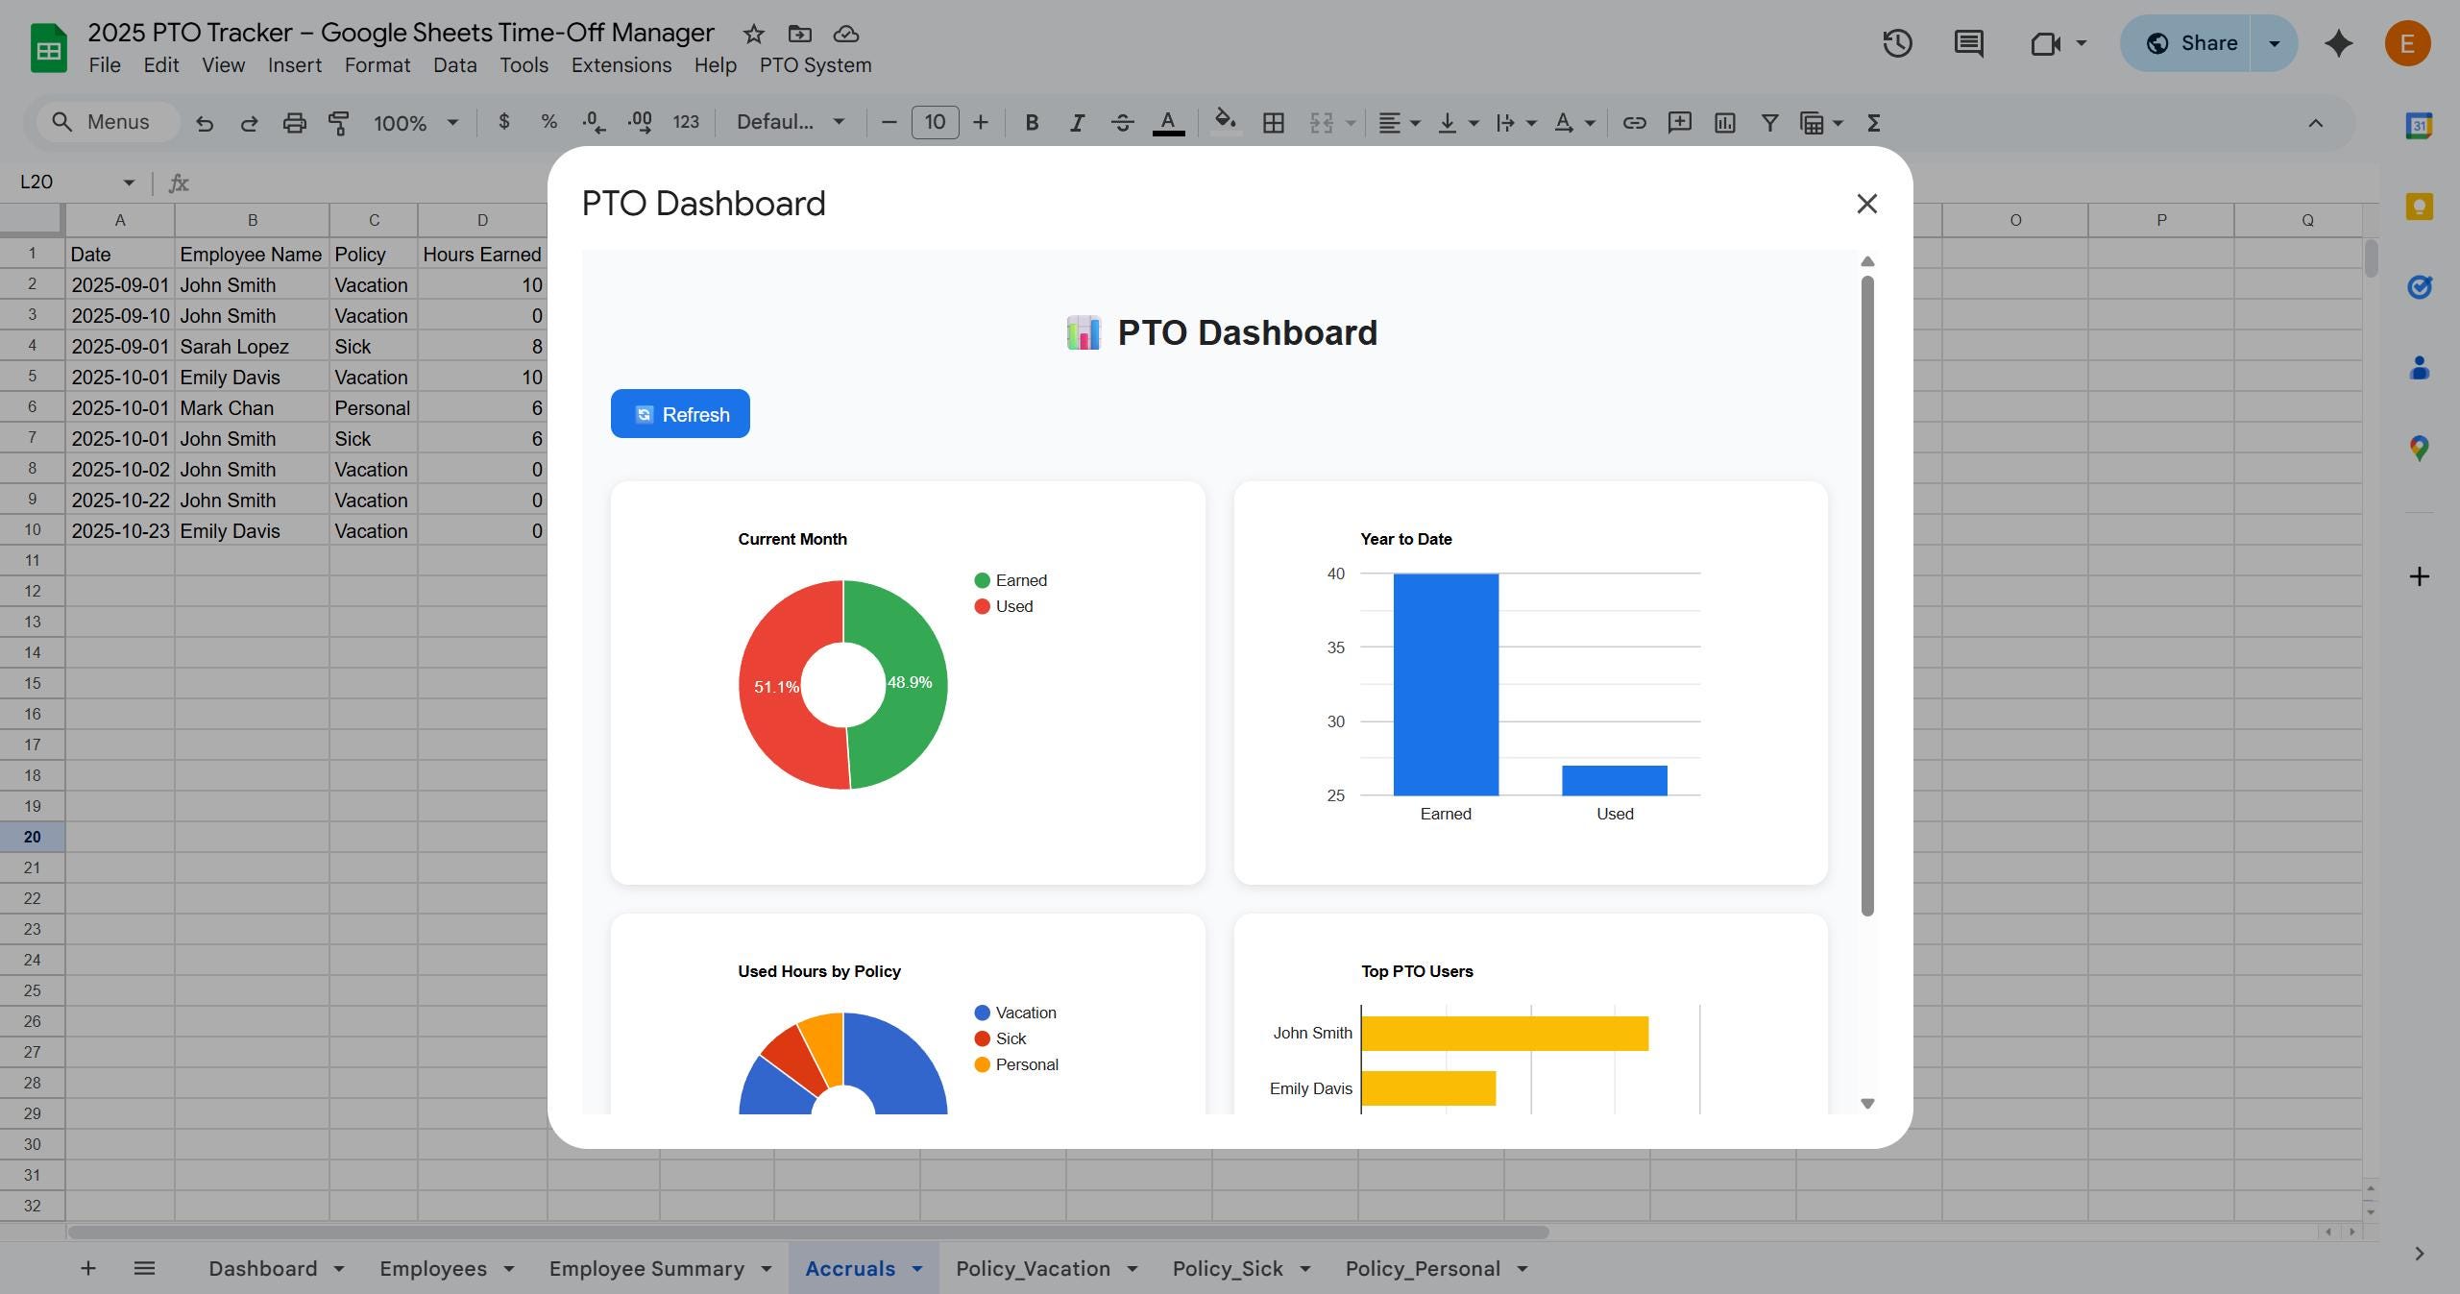Viewport: 2460px width, 1294px height.
Task: Click the redo arrow
Action: [249, 123]
